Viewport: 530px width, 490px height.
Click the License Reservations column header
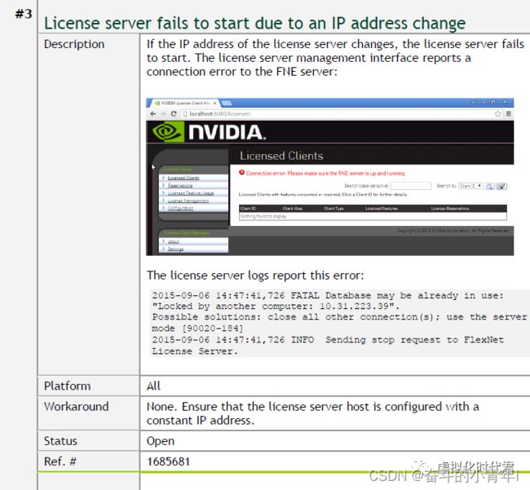tap(450, 209)
